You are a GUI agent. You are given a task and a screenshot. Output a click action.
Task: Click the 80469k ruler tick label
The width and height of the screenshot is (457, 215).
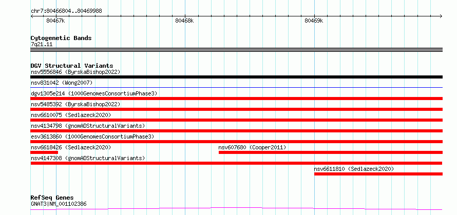click(x=314, y=21)
